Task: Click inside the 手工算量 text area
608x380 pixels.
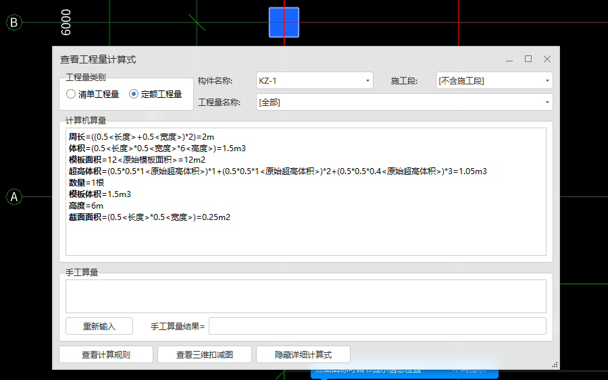Action: [x=306, y=296]
